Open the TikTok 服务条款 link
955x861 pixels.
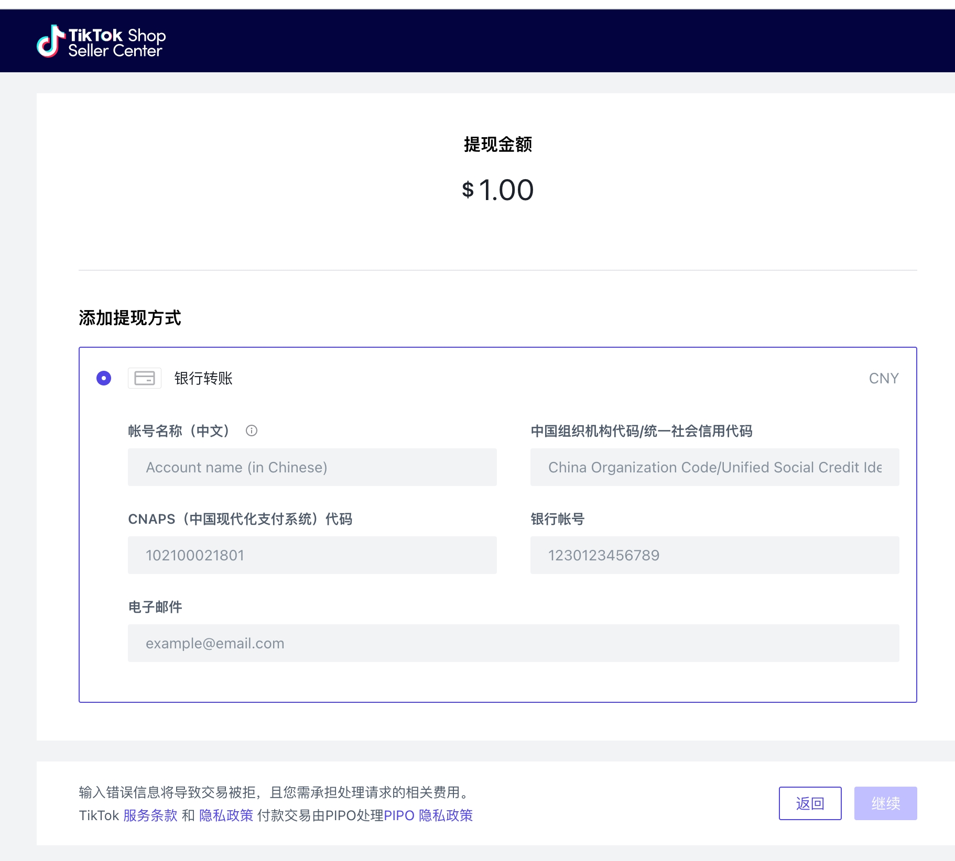click(150, 815)
